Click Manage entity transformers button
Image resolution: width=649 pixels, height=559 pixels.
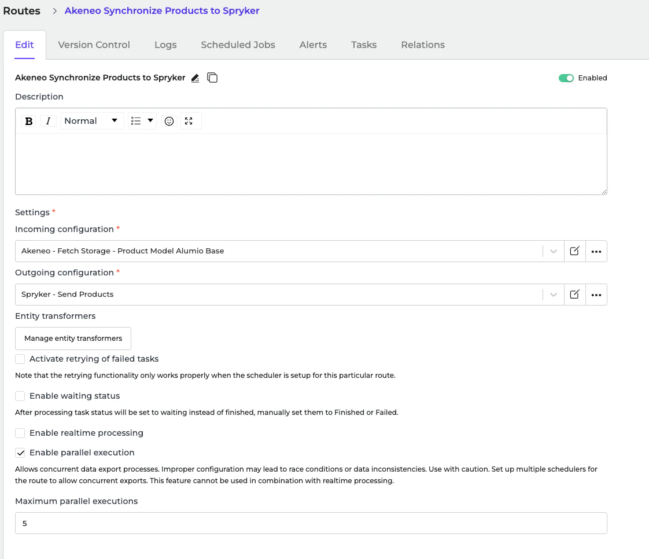tap(73, 339)
